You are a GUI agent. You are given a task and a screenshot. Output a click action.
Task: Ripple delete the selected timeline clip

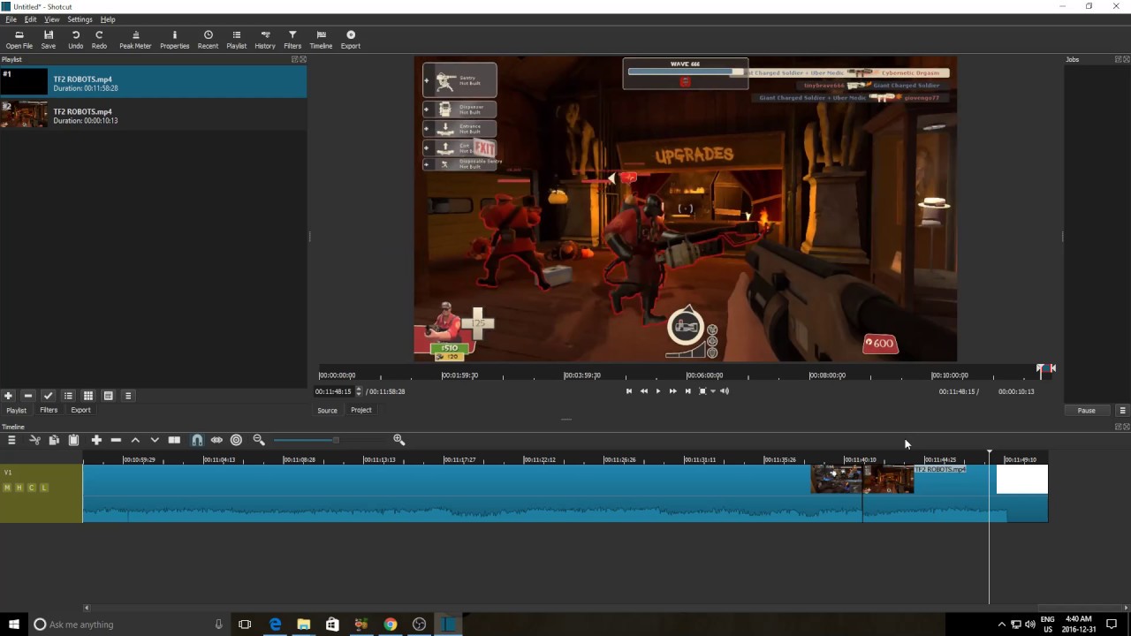(x=116, y=440)
